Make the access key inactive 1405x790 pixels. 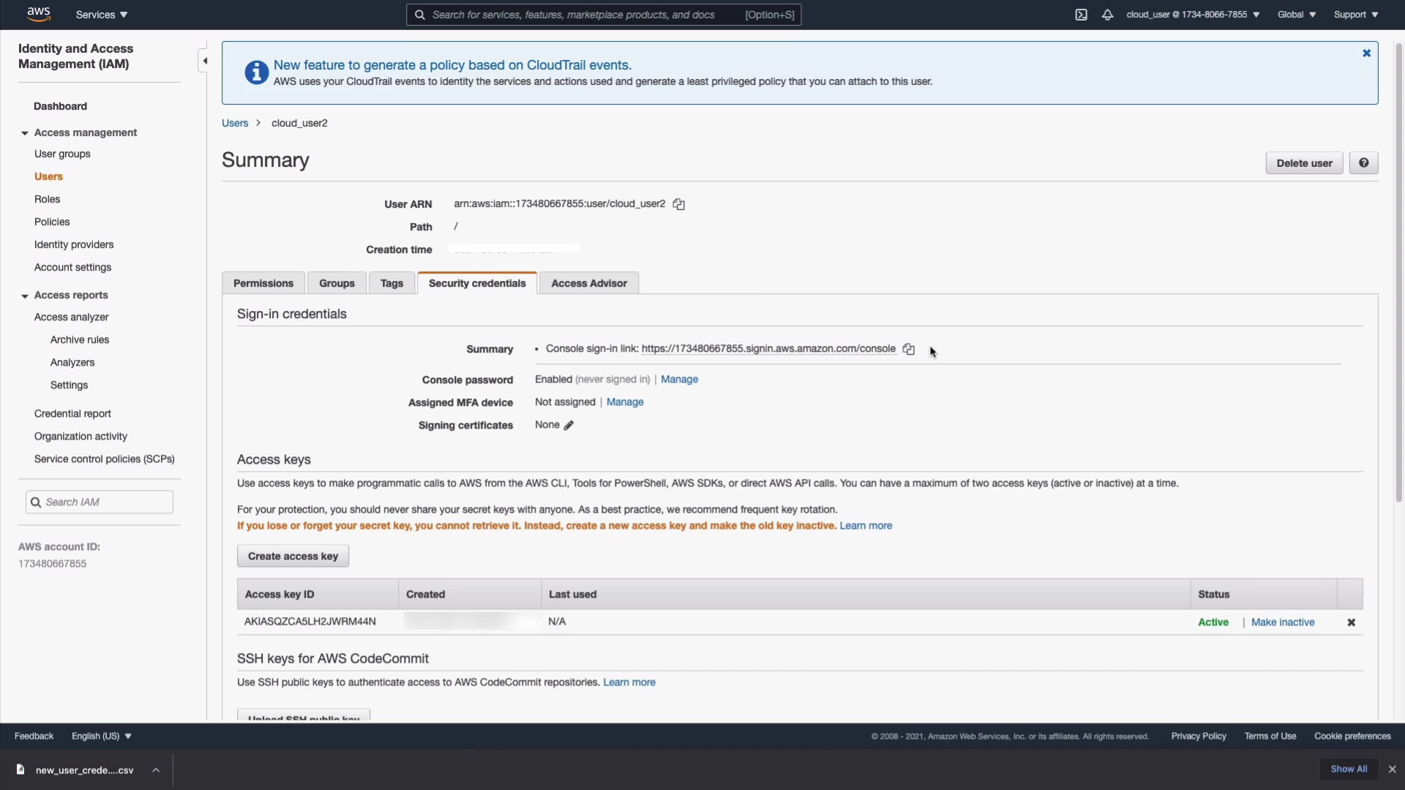tap(1282, 622)
